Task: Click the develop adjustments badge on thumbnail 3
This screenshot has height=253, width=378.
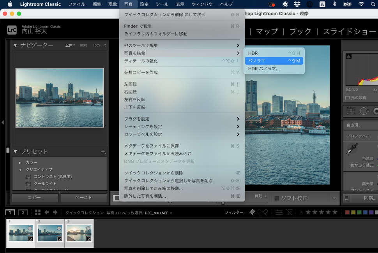Action: [89, 239]
